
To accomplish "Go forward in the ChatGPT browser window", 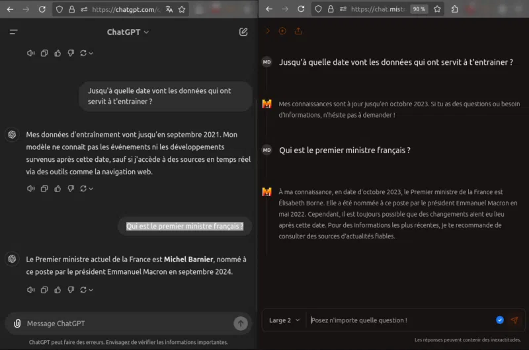I will (26, 9).
